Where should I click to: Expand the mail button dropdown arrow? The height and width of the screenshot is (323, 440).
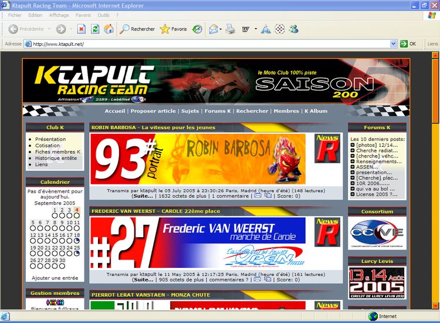point(221,29)
